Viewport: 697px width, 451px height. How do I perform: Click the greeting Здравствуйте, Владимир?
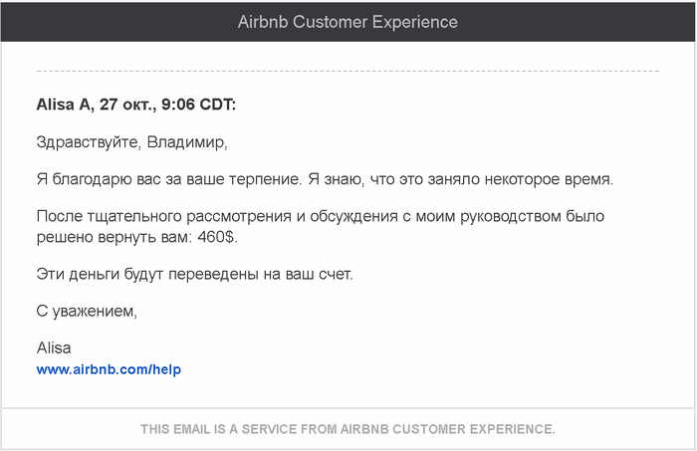(131, 141)
